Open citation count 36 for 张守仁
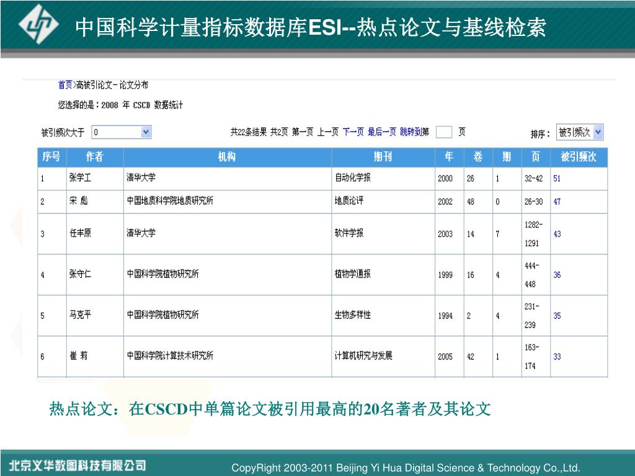Screen dimensions: 635x476 [x=557, y=275]
